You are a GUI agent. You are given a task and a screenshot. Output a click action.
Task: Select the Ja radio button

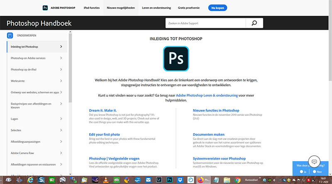[x=301, y=172]
